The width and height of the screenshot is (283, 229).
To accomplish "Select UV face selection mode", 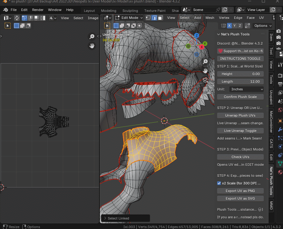I will (37, 18).
